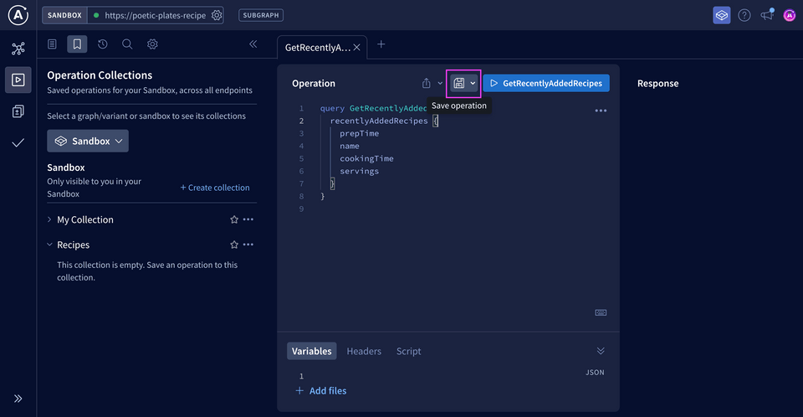This screenshot has width=803, height=417.
Task: Run the GetRecentlyAddedRecipes operation
Action: [x=546, y=83]
